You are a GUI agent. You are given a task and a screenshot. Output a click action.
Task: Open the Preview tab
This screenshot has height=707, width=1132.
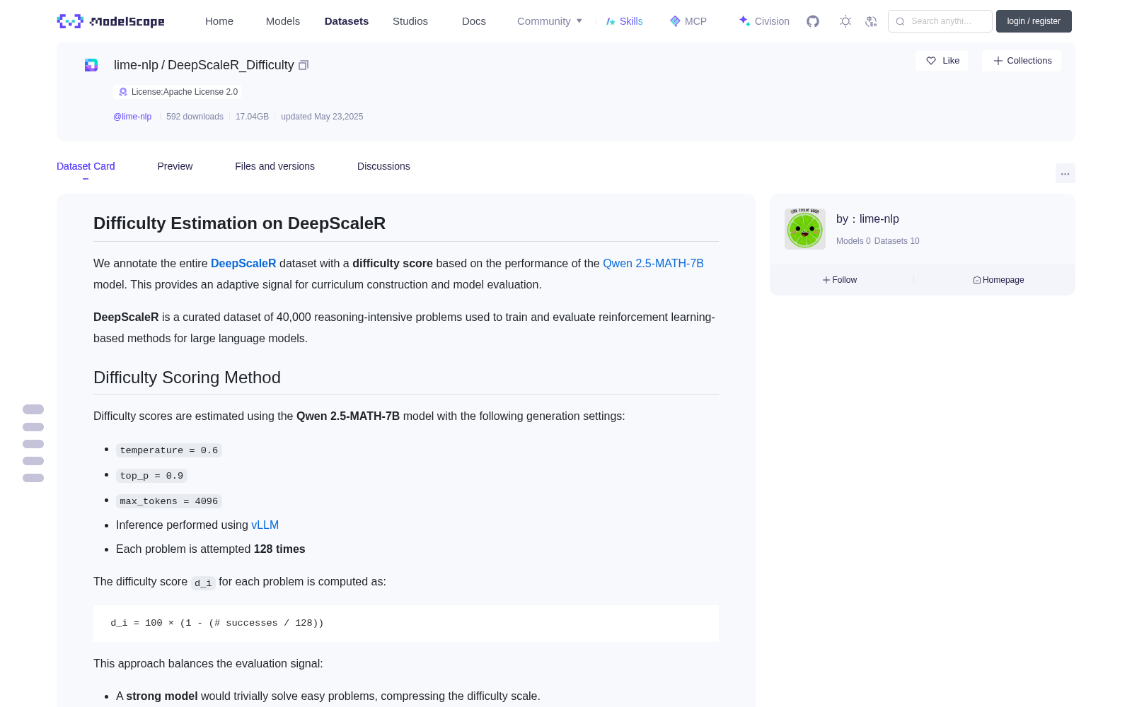[x=175, y=166]
